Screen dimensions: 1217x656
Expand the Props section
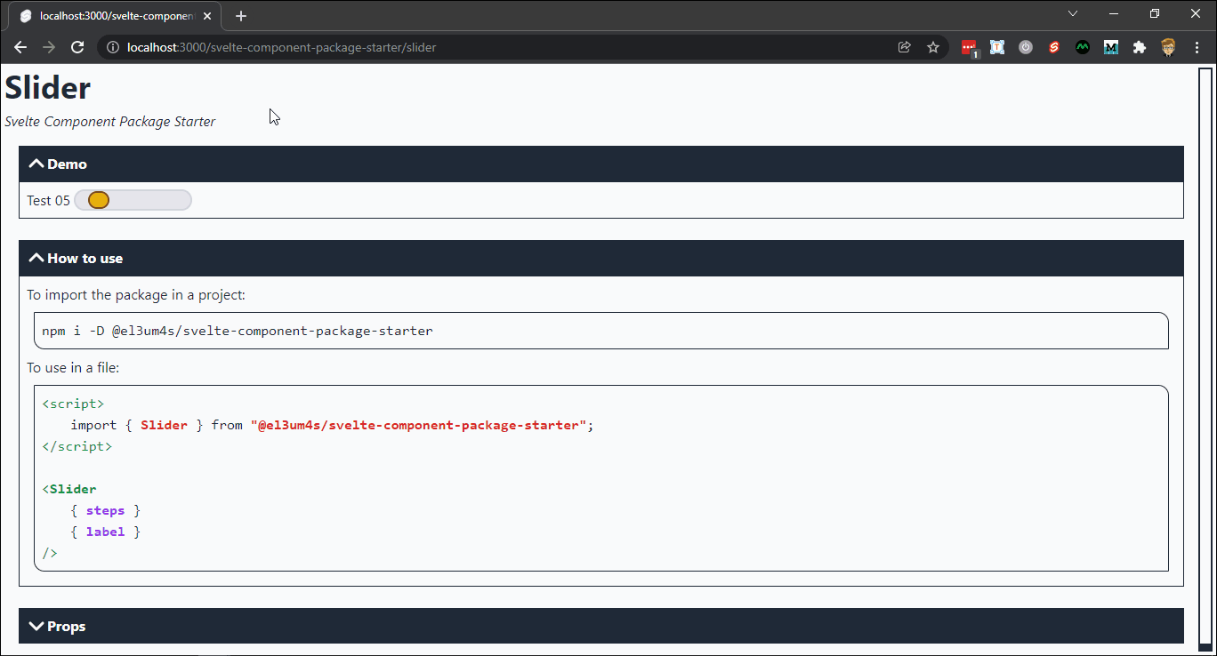(601, 626)
